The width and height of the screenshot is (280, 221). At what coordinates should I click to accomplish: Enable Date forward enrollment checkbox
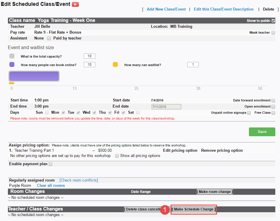pyautogui.click(x=273, y=101)
